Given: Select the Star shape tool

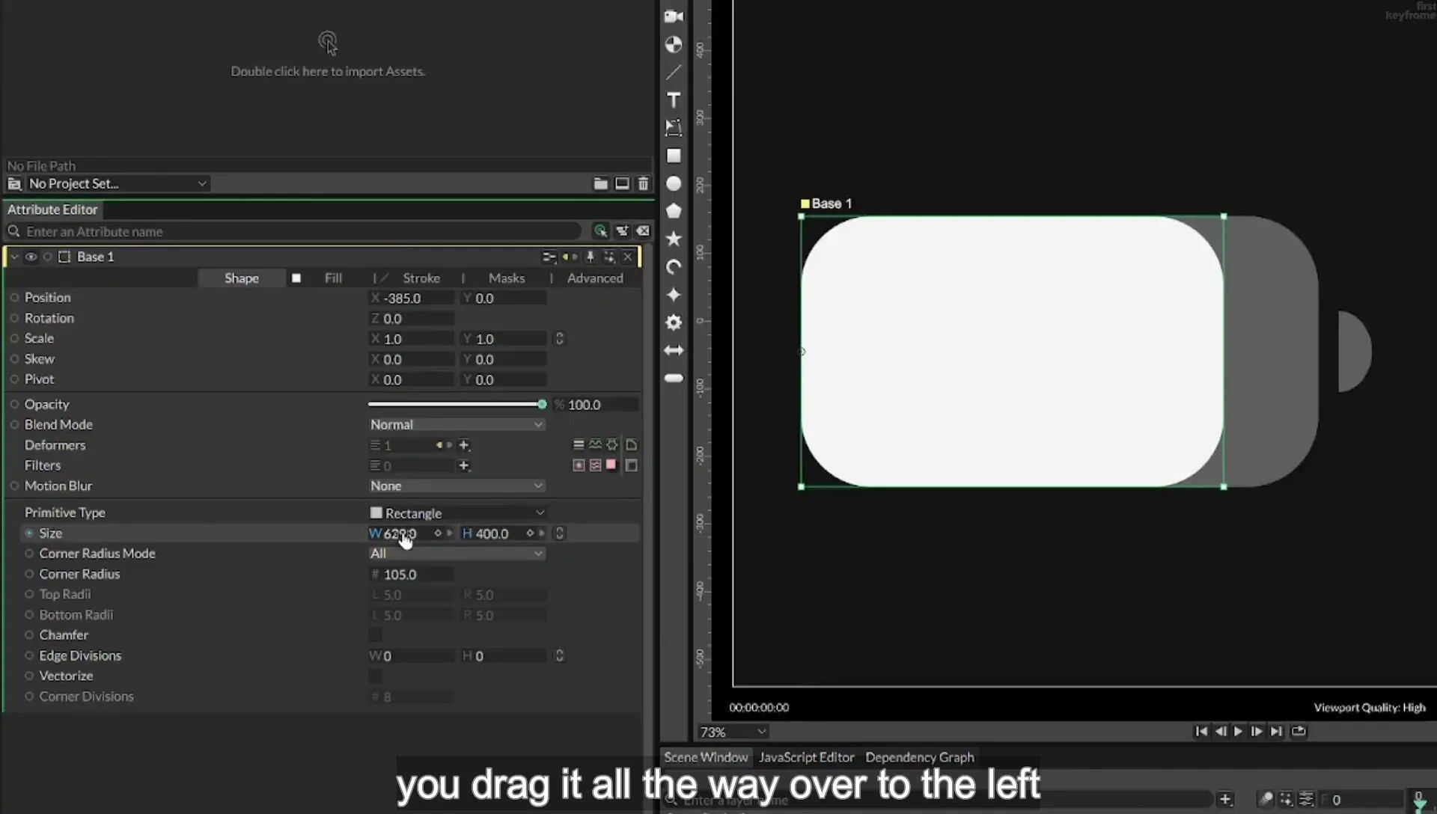Looking at the screenshot, I should tap(674, 239).
